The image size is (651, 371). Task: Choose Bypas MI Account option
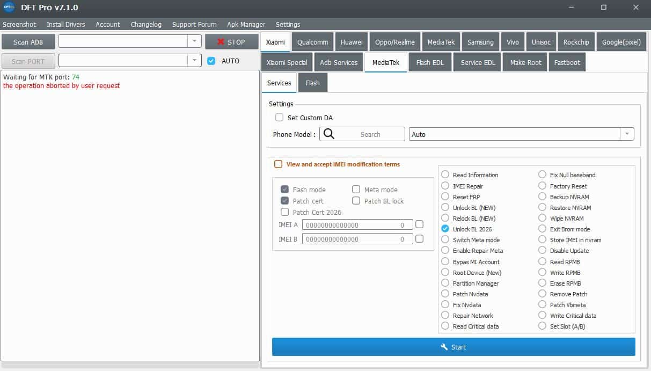coord(445,261)
